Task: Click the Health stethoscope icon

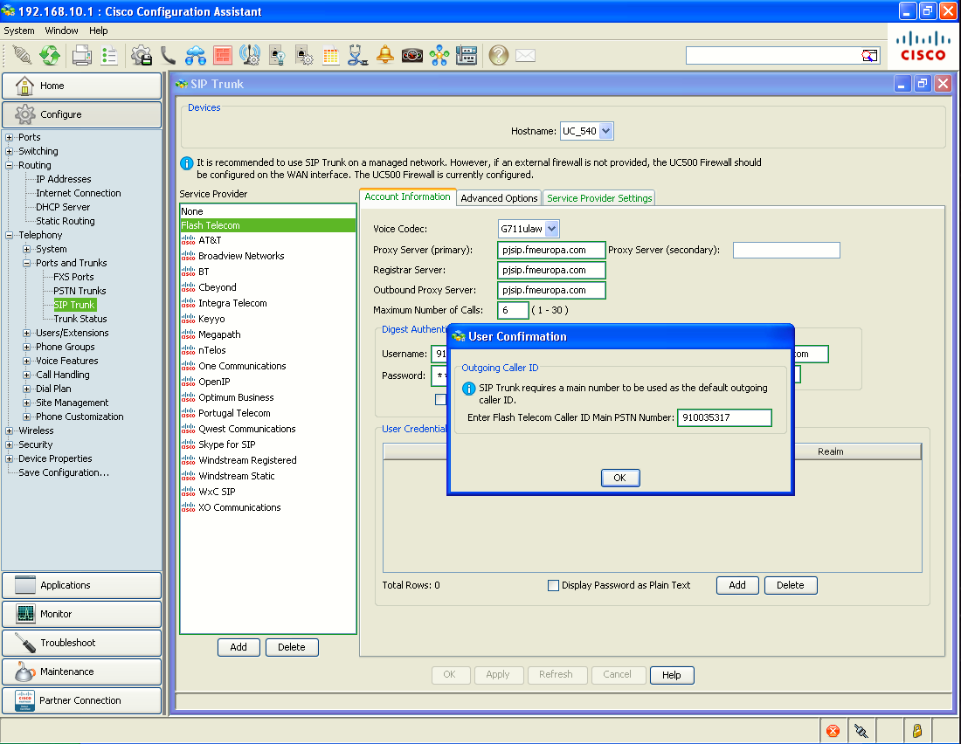Action: tap(358, 55)
